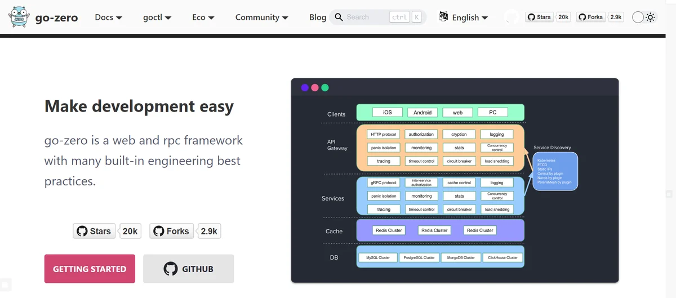
Task: Click "iOS" in the Clients row
Action: [388, 112]
